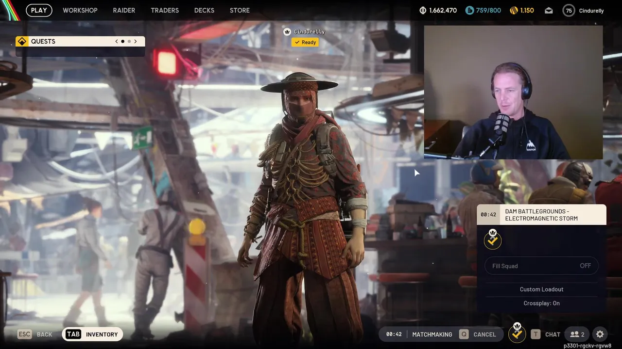Toggle the Crossplay: On setting
Screen dimensions: 622x349
pyautogui.click(x=541, y=303)
